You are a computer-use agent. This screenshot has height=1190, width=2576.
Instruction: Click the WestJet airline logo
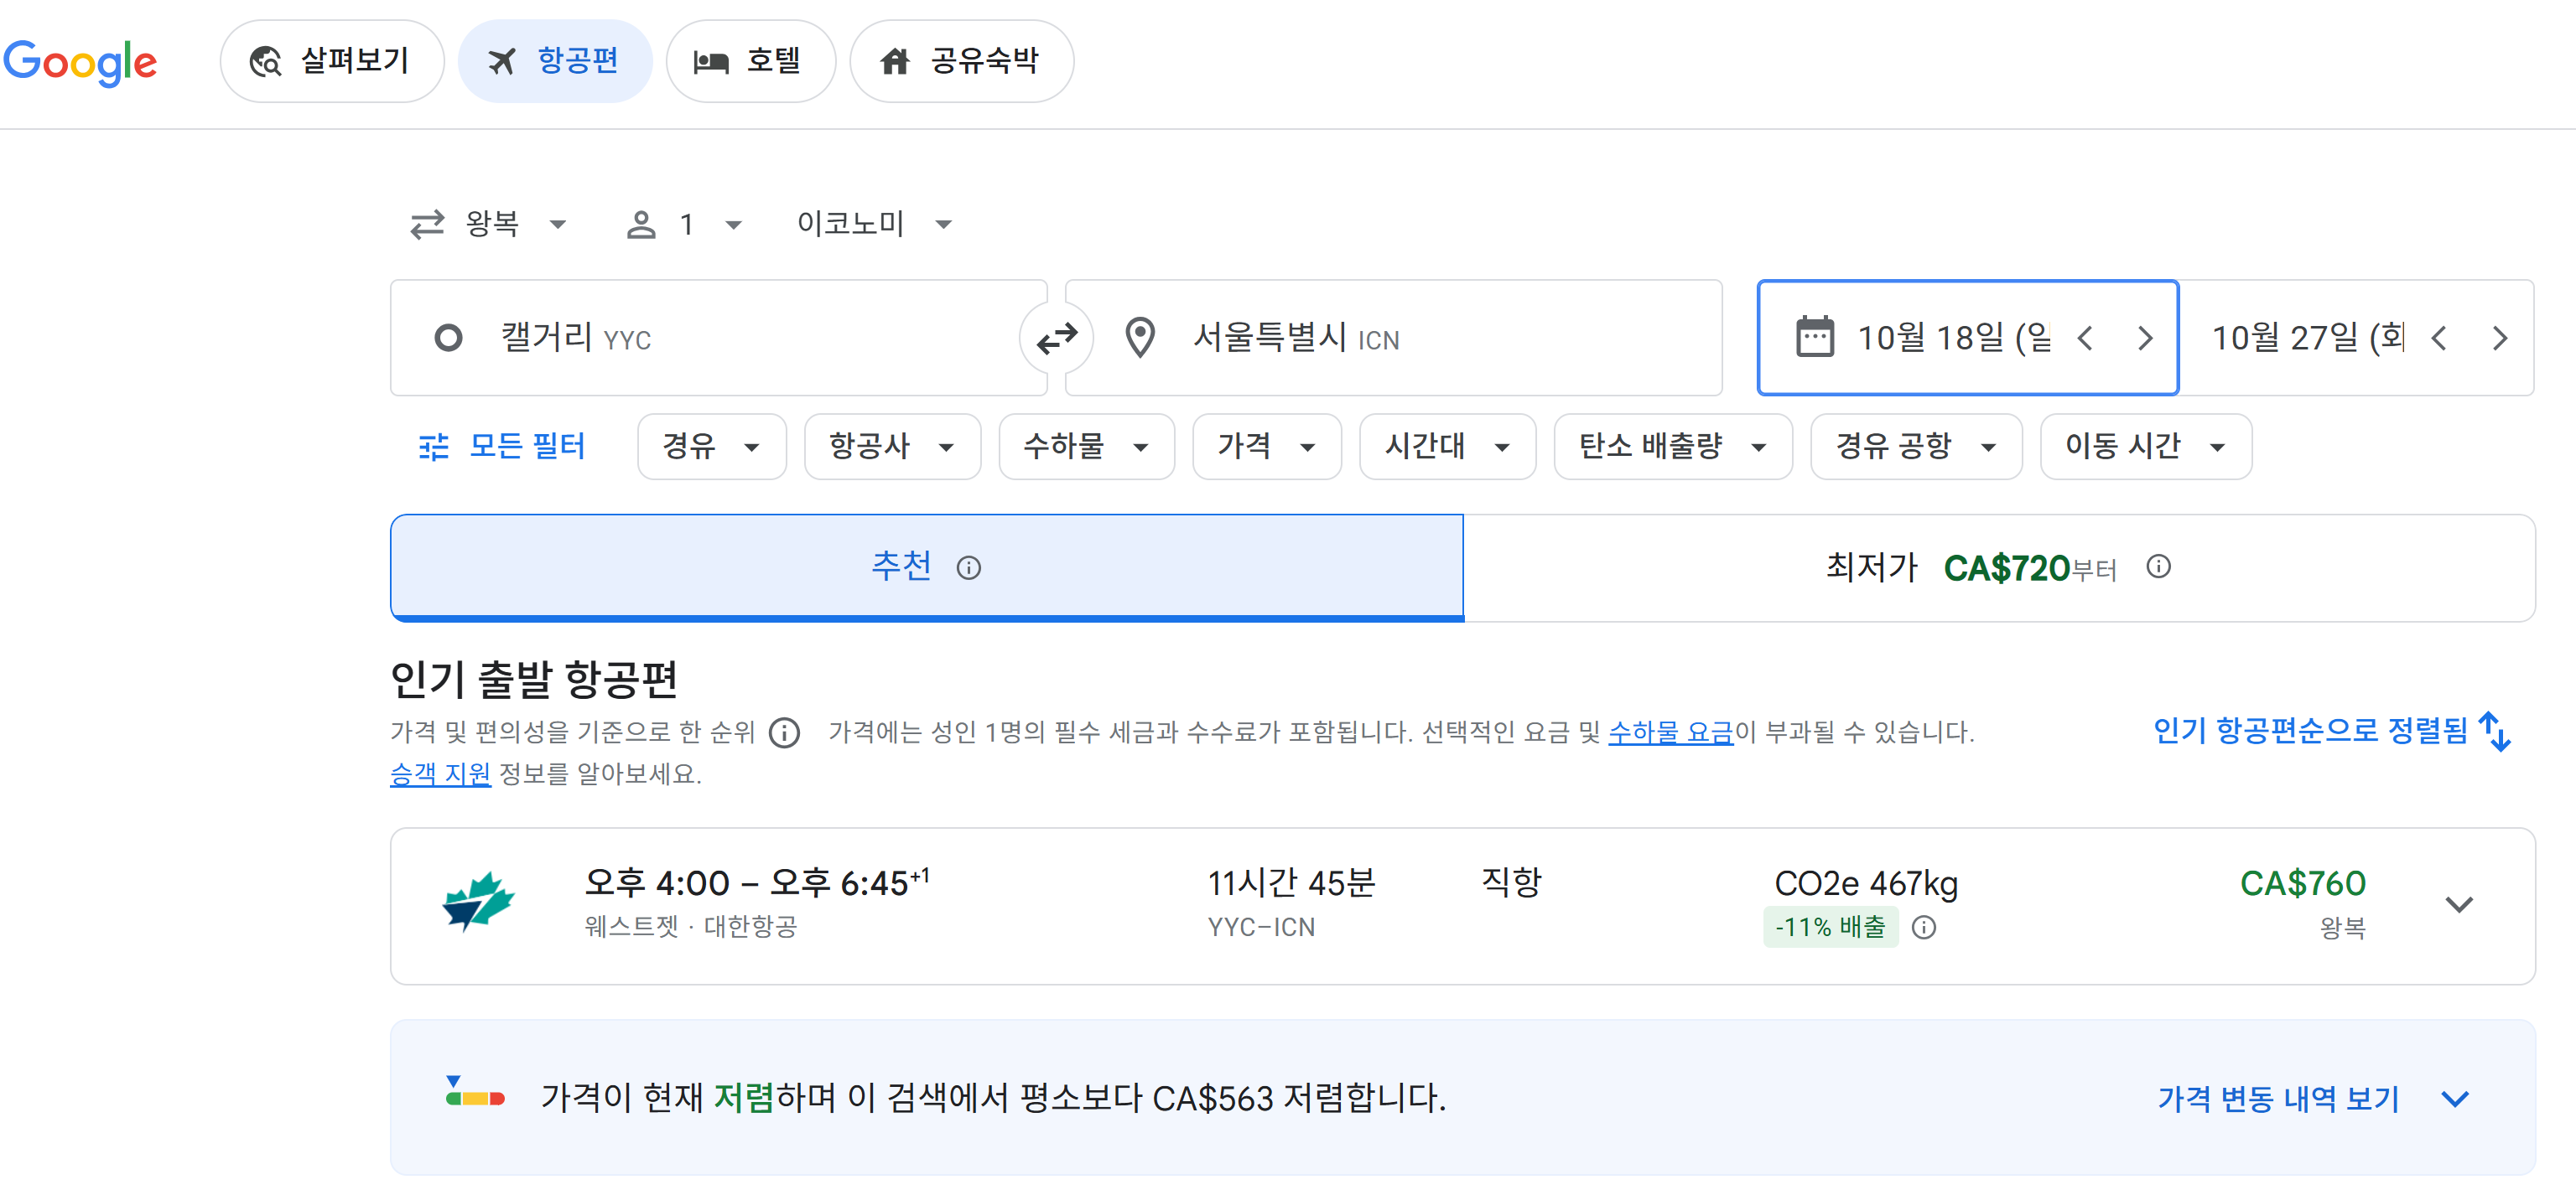(x=478, y=901)
